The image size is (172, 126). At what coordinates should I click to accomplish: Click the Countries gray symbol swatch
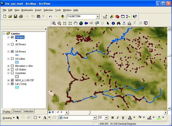point(17,76)
